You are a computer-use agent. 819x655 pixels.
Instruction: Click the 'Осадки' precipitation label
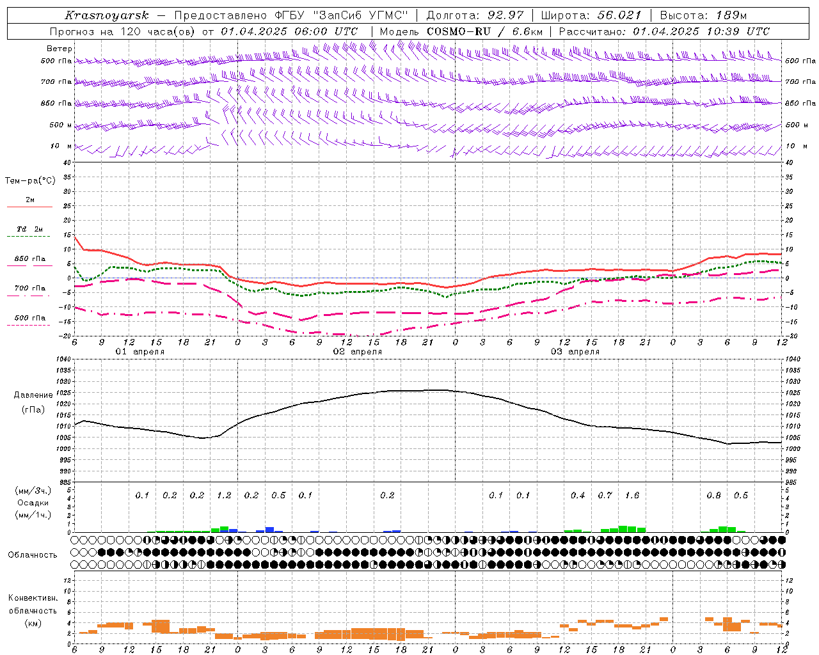33,503
